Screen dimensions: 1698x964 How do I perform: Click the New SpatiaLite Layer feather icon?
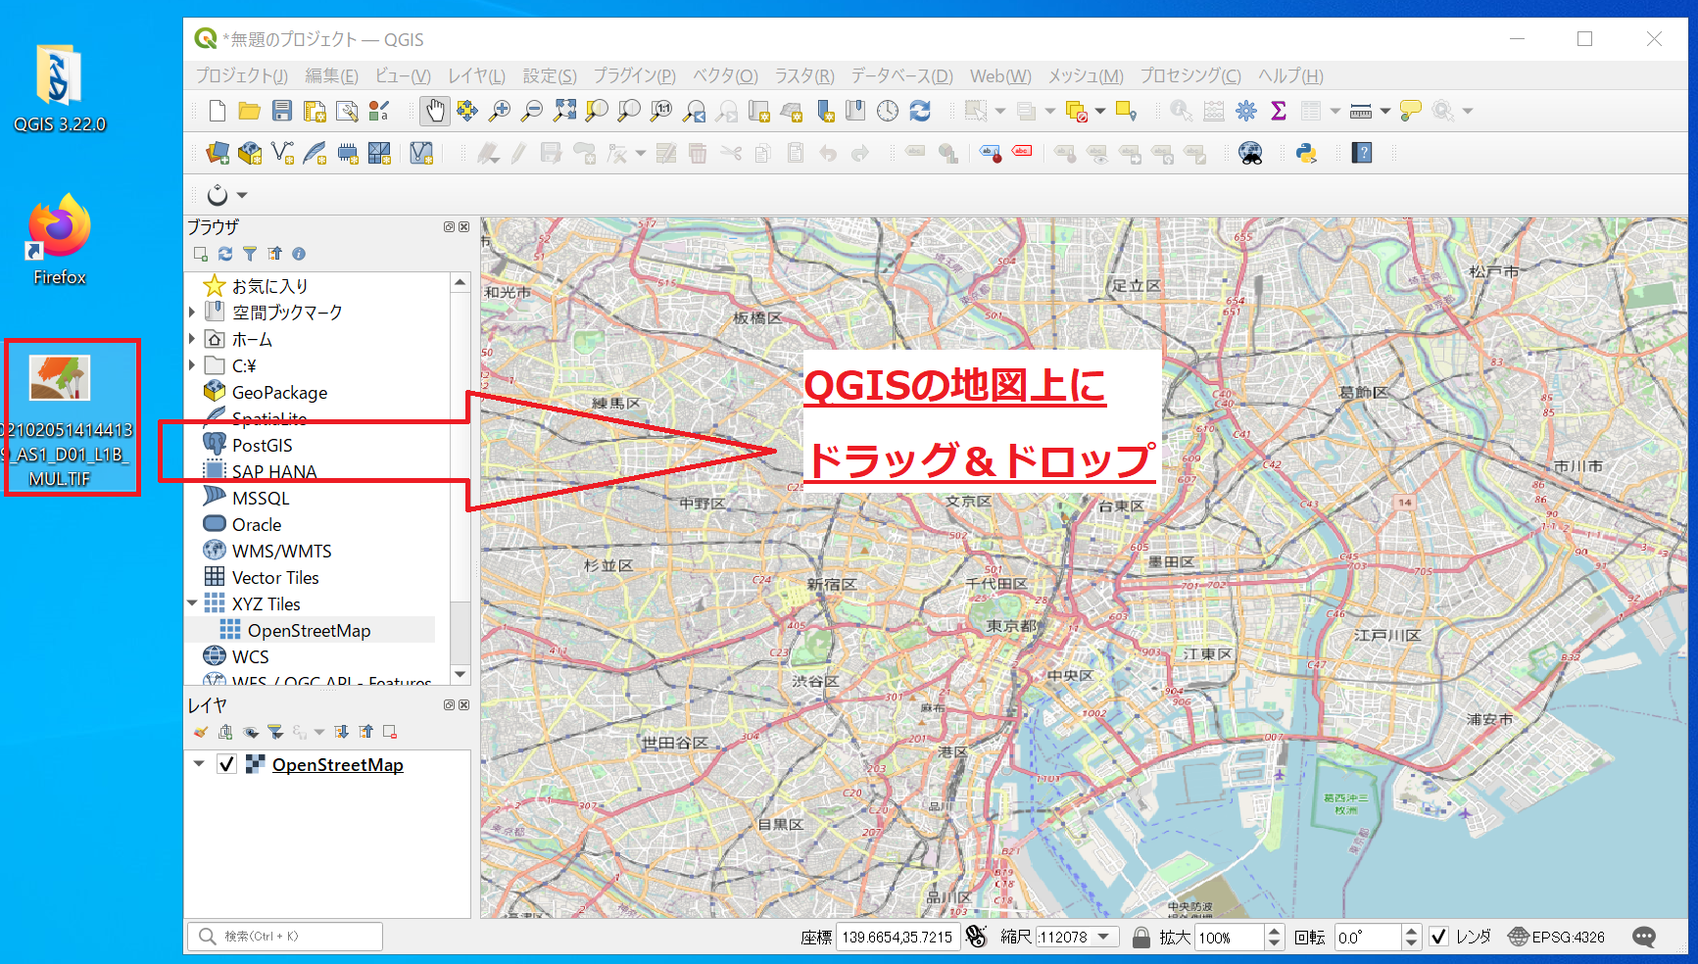point(315,153)
